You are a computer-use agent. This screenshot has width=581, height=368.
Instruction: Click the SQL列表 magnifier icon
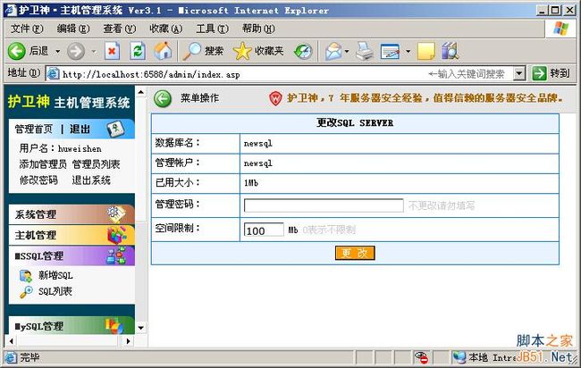click(26, 292)
